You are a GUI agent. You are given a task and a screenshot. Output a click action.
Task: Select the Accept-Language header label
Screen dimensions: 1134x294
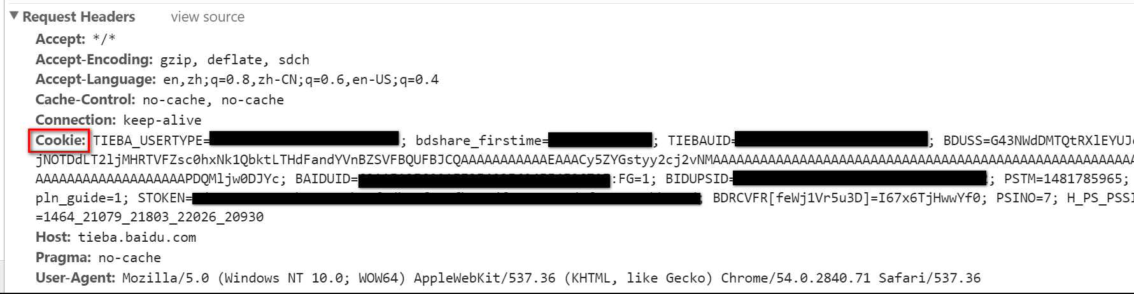(96, 80)
